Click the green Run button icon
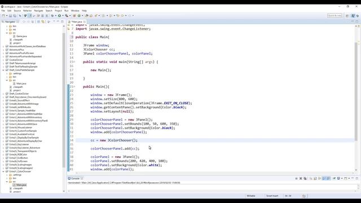The width and height of the screenshot is (361, 203). [x=59, y=16]
